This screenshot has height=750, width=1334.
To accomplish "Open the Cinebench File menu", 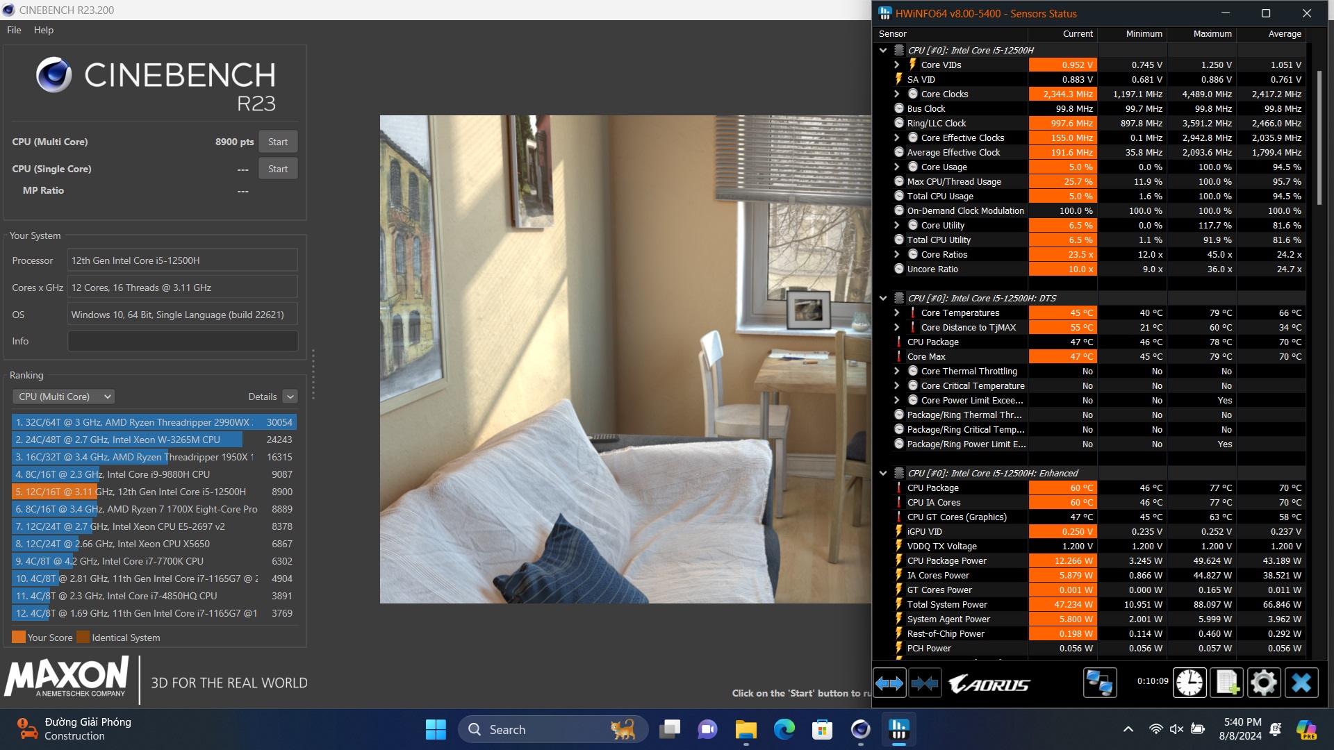I will [x=14, y=30].
